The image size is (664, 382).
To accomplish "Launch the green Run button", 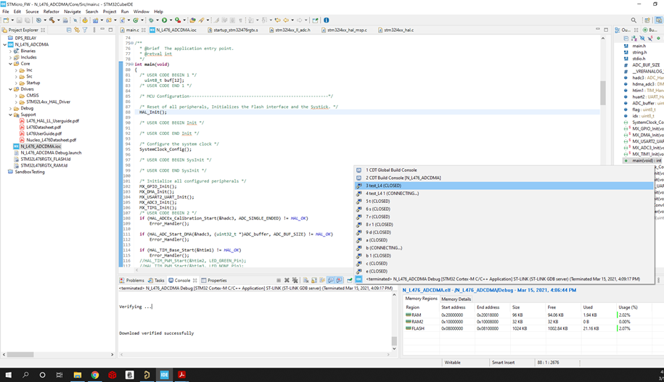I will [x=164, y=20].
